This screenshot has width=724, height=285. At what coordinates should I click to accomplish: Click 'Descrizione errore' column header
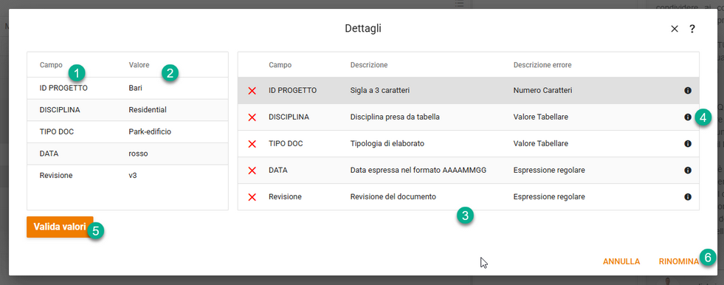[542, 65]
